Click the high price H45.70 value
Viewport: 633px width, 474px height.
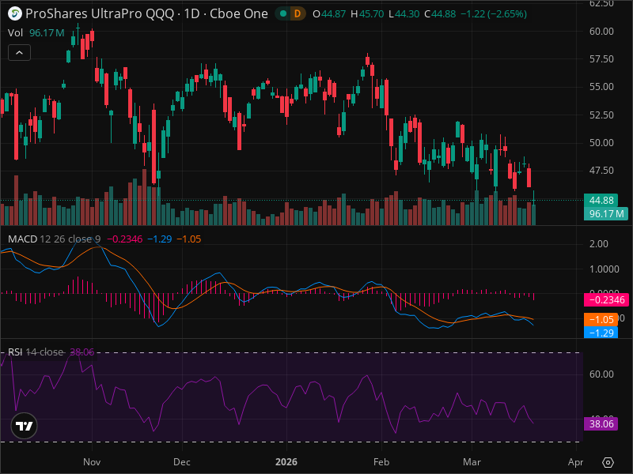367,14
